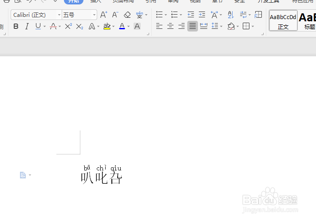316x221 pixels.
Task: Open the bullet list style dropdown arrow
Action: (x=166, y=15)
